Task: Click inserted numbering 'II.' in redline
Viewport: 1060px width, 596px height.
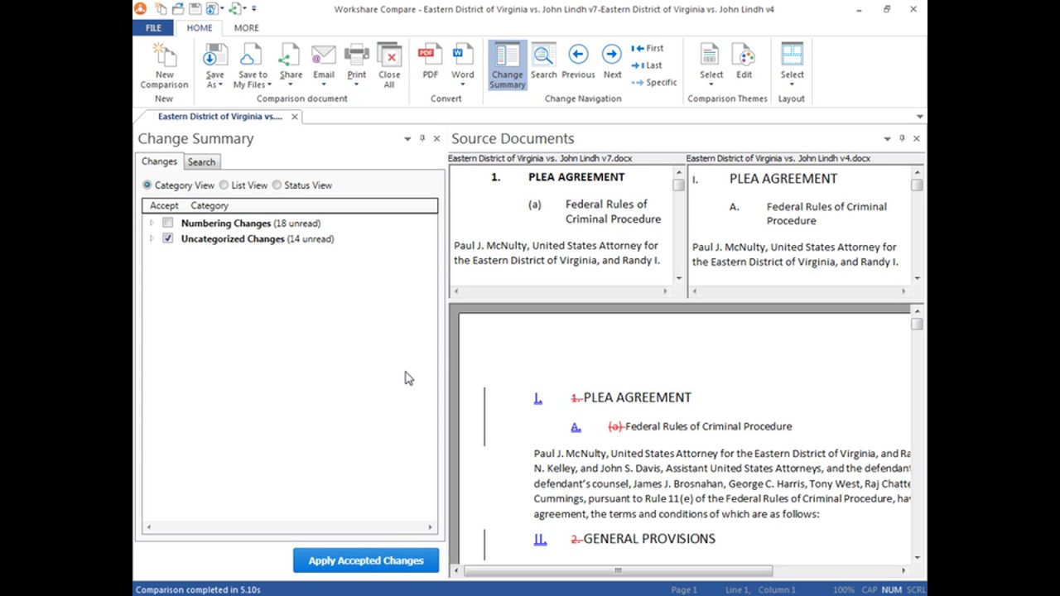Action: tap(540, 539)
